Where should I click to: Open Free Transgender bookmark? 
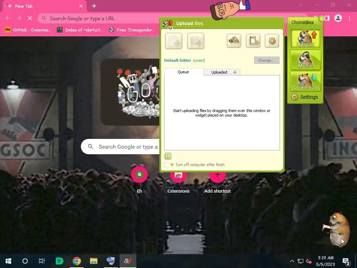point(132,30)
